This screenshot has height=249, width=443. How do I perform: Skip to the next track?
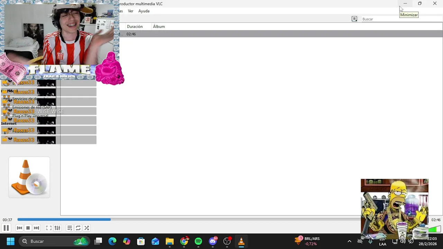click(36, 228)
